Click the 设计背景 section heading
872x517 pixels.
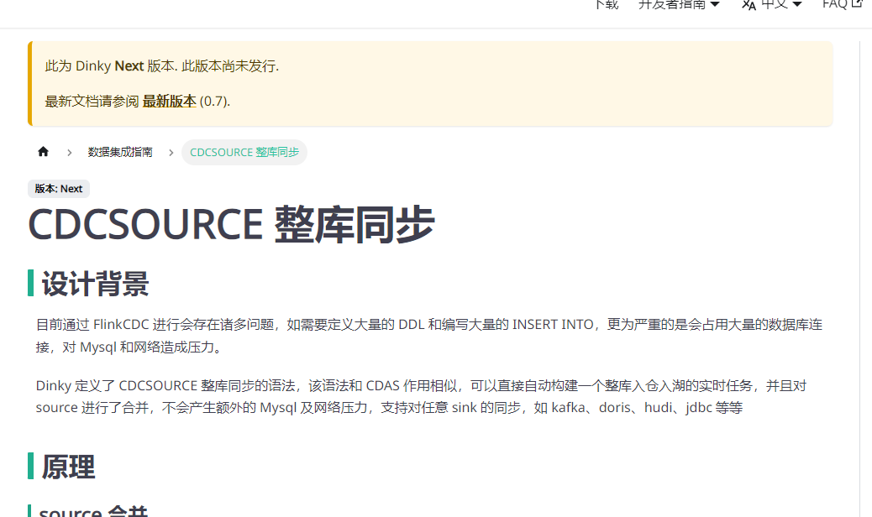pyautogui.click(x=95, y=283)
